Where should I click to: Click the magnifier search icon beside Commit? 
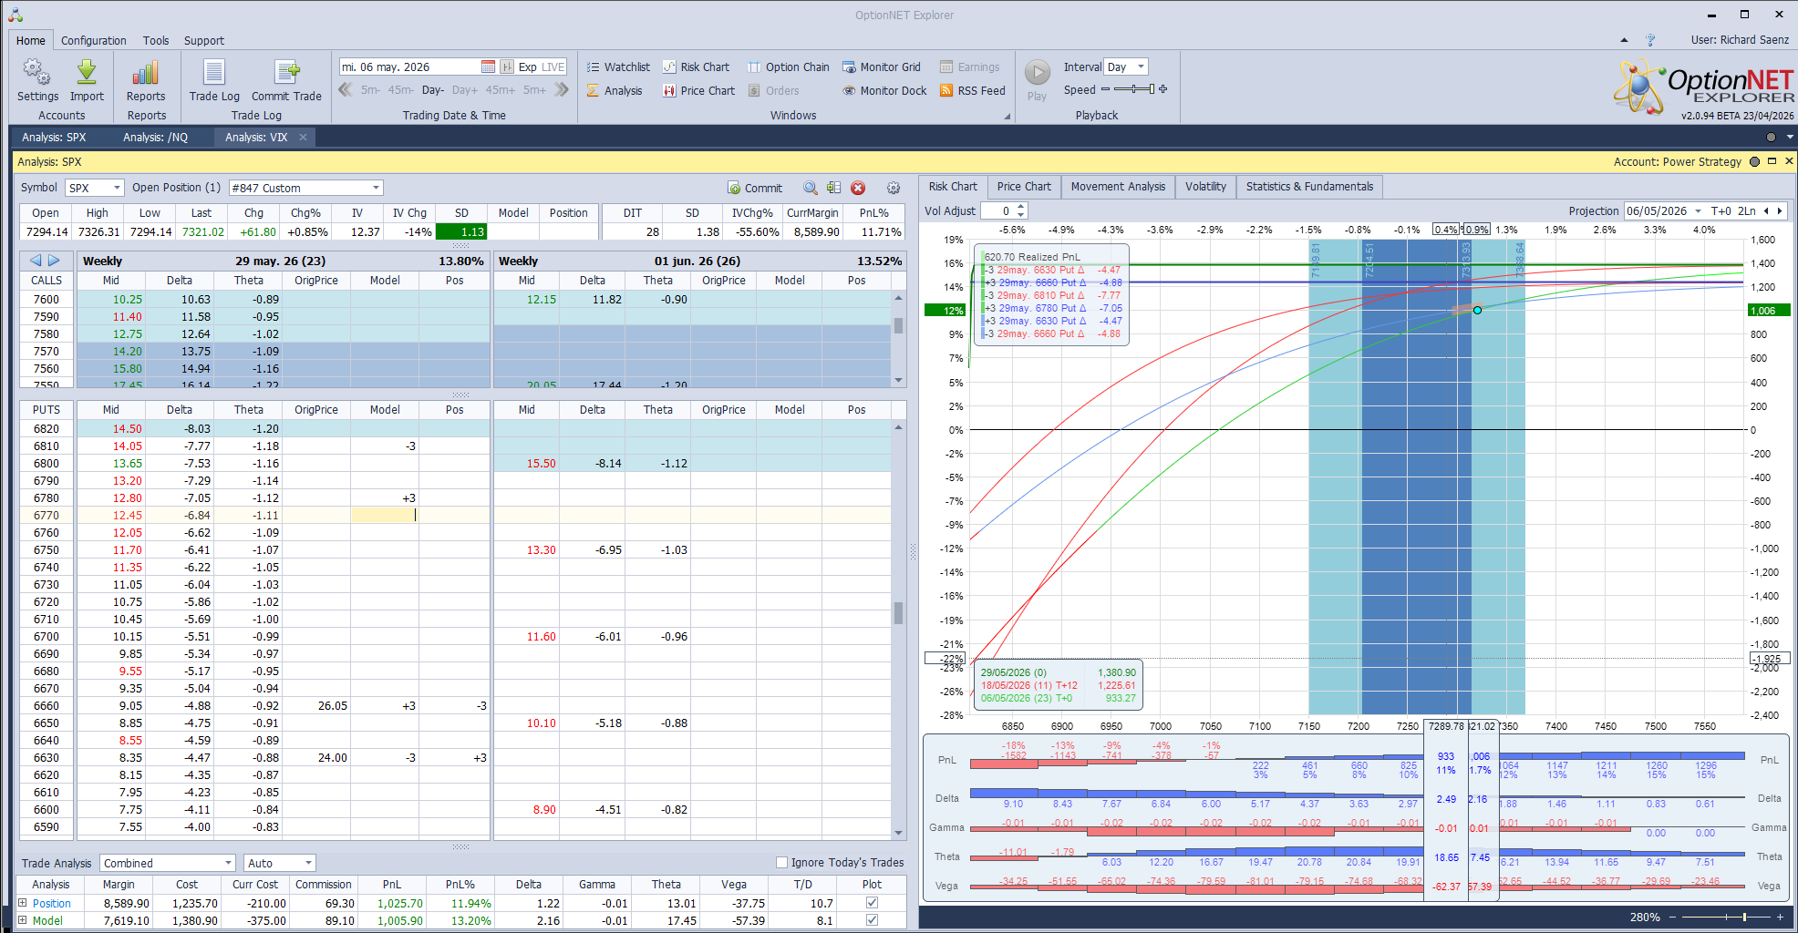coord(810,188)
